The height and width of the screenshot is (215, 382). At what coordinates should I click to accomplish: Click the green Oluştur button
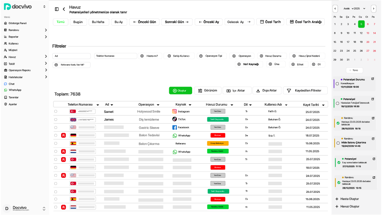[180, 91]
